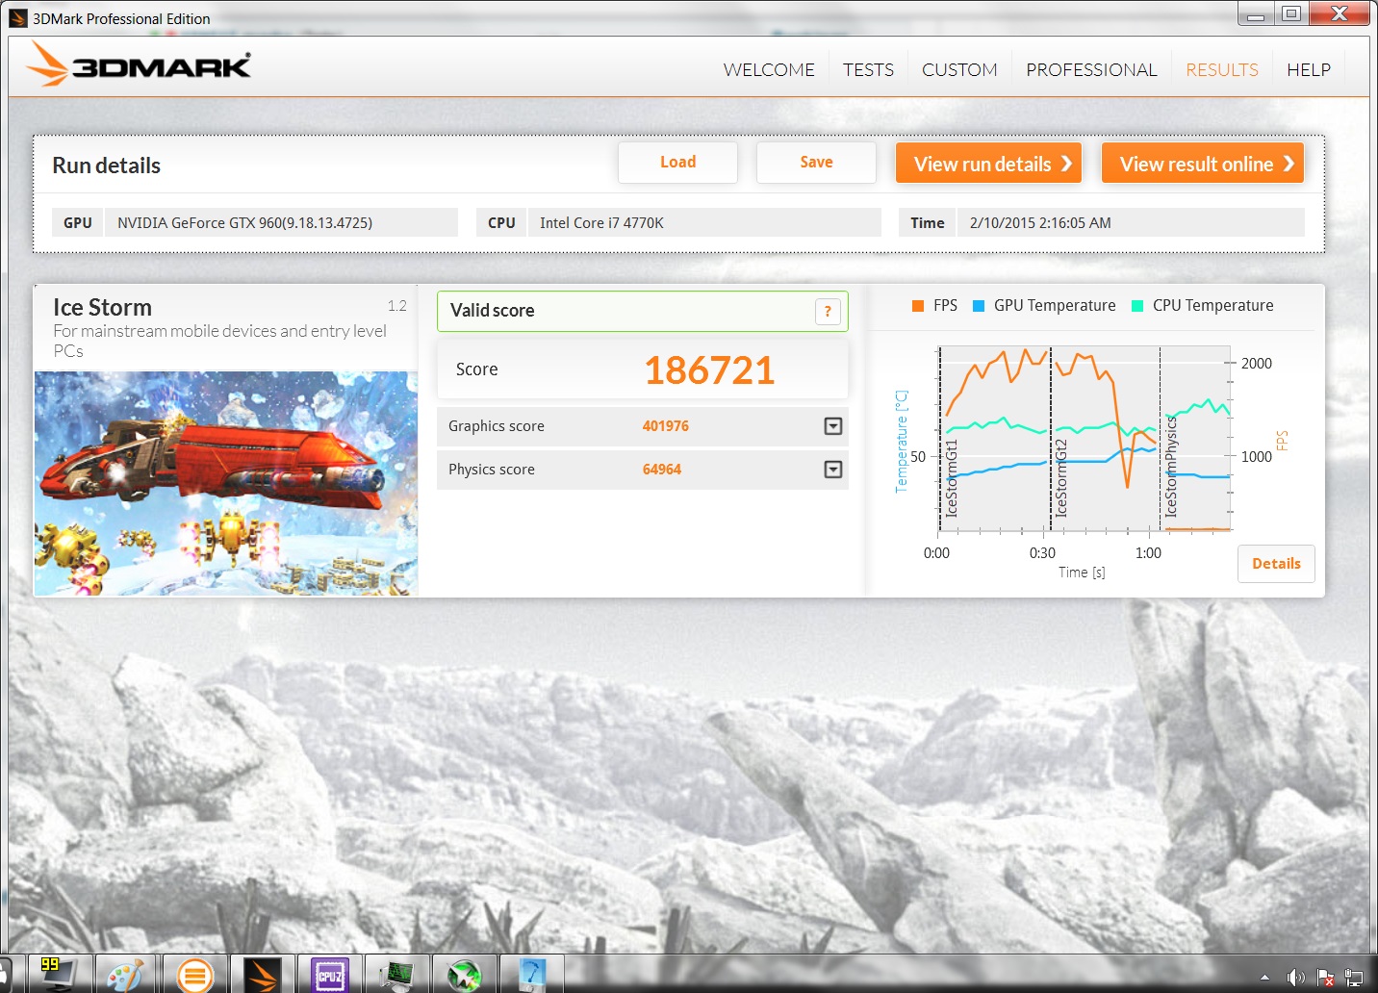Open the green orb taskbar app
The height and width of the screenshot is (993, 1378).
click(464, 974)
